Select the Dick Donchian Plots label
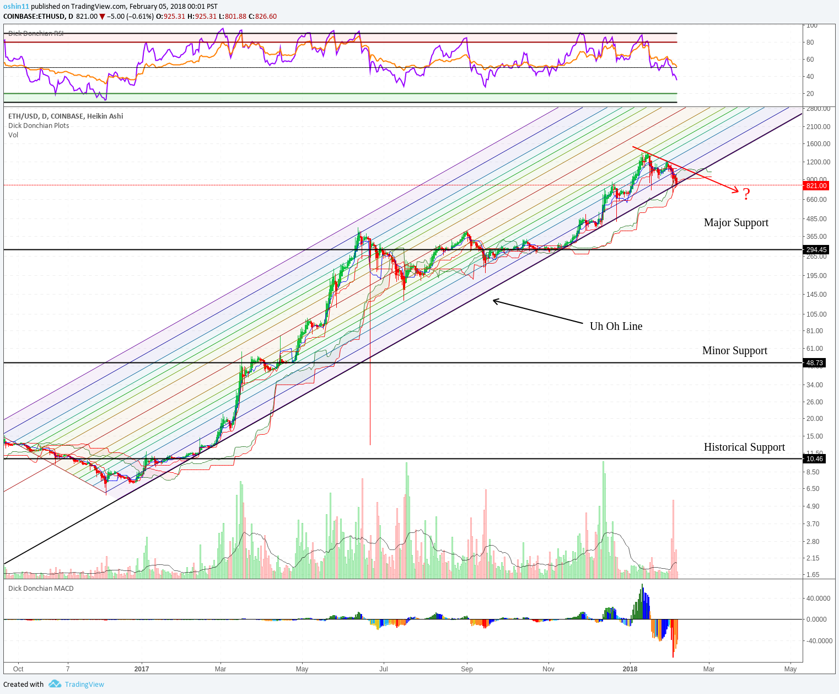Screen dimensions: 839x694 (39, 125)
